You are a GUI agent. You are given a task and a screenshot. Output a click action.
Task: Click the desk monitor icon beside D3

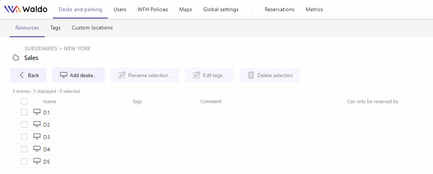pos(37,137)
